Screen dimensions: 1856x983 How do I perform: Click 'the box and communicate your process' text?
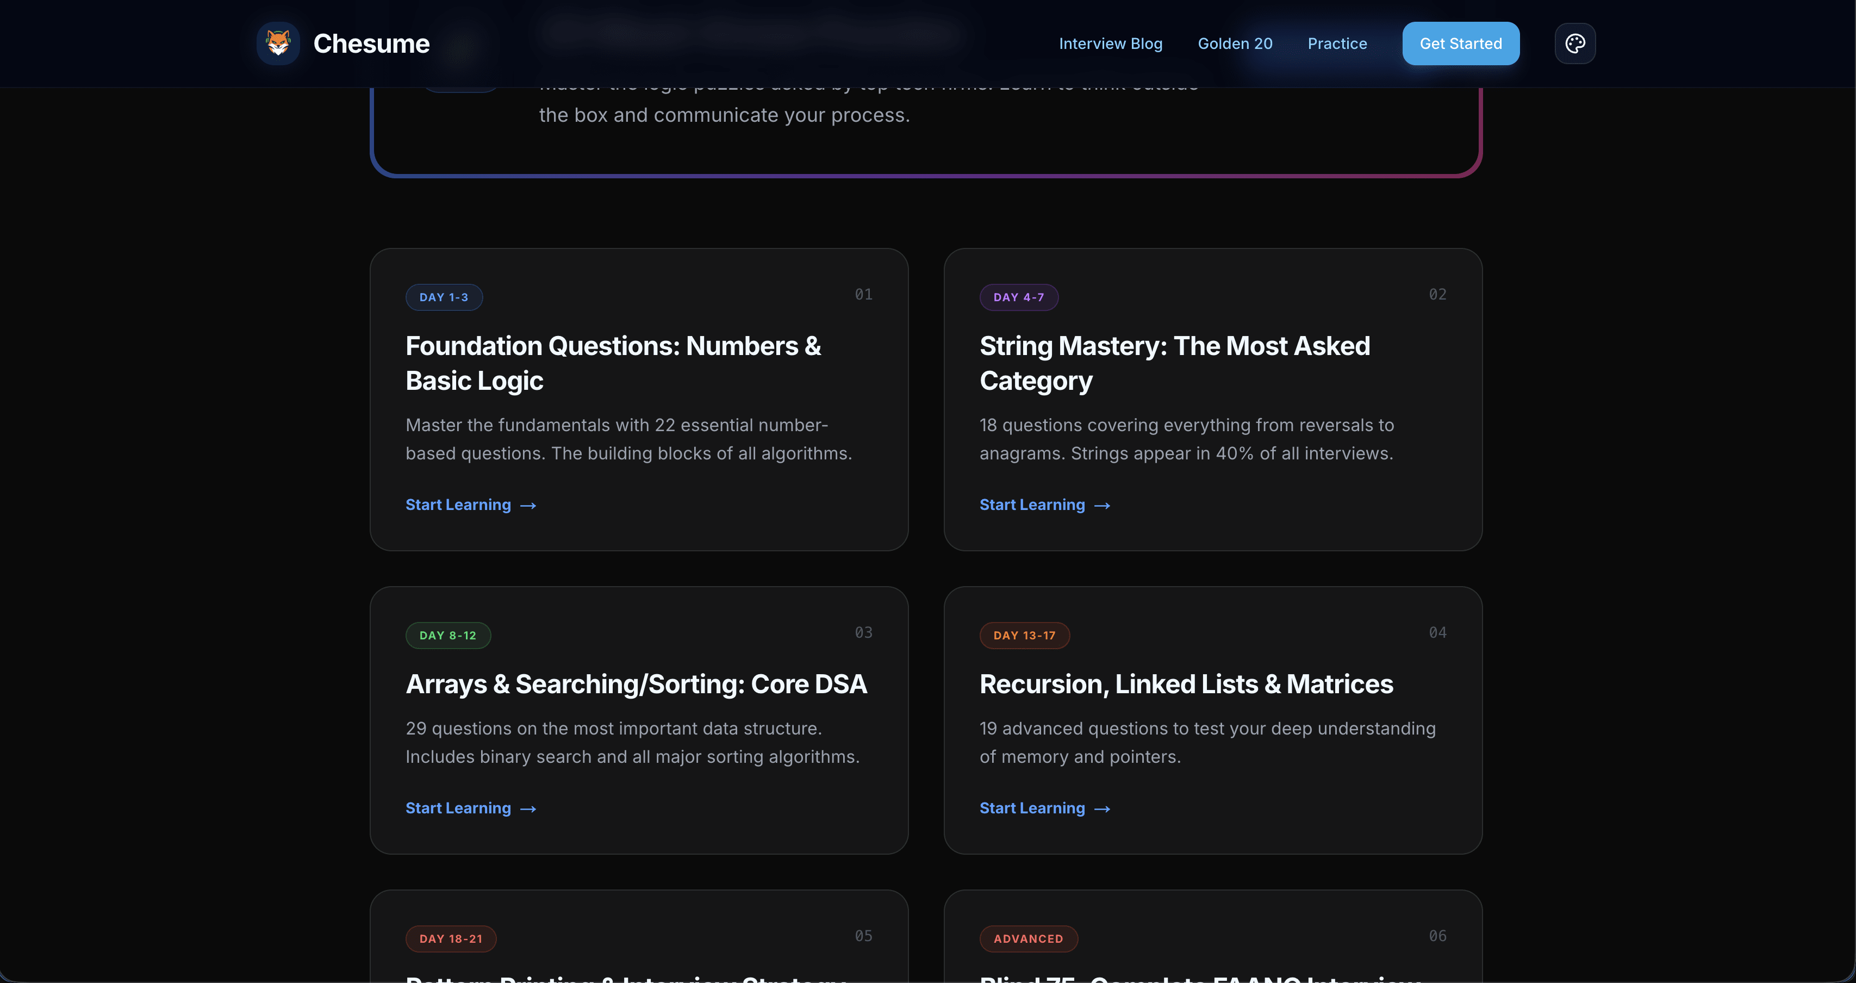[724, 115]
